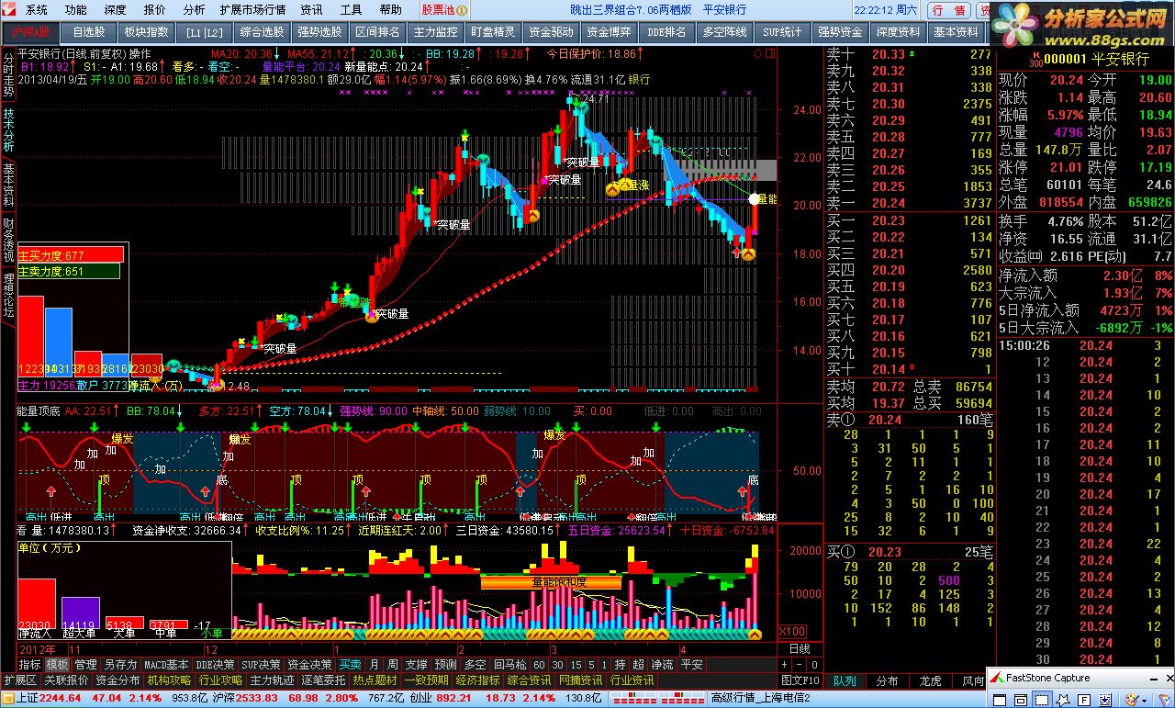1175x708 pixels.
Task: Click the 另存为 button
Action: [120, 665]
